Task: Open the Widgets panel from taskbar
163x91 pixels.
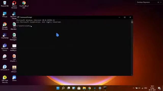Action: [74, 88]
